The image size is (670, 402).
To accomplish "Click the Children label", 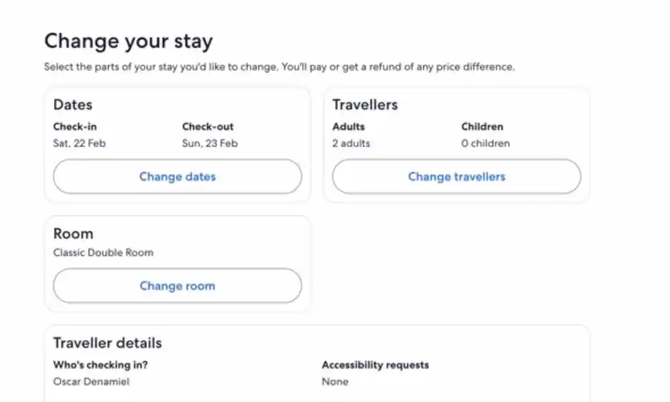I will (482, 127).
